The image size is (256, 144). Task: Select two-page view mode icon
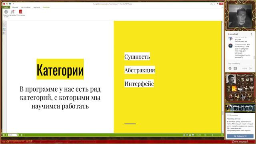point(190,135)
